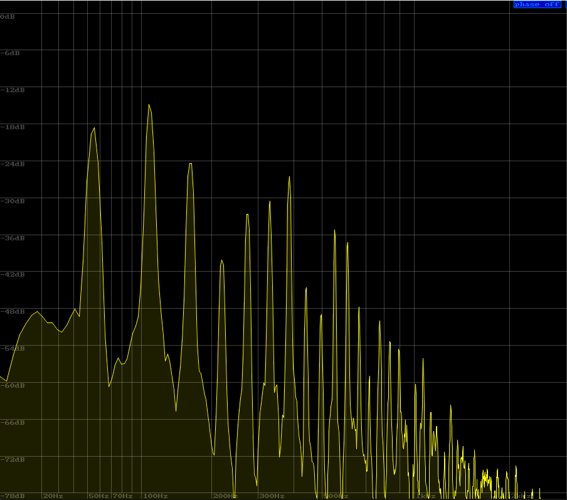Click the 0dB axis label
Screen dimensions: 567x500
click(8, 17)
